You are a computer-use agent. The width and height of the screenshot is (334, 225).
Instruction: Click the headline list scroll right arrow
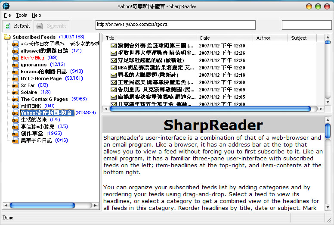coord(321,109)
